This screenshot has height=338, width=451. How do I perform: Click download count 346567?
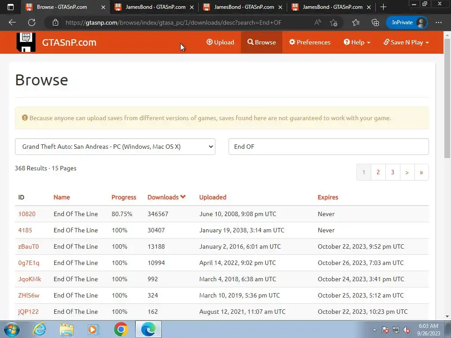coord(158,214)
